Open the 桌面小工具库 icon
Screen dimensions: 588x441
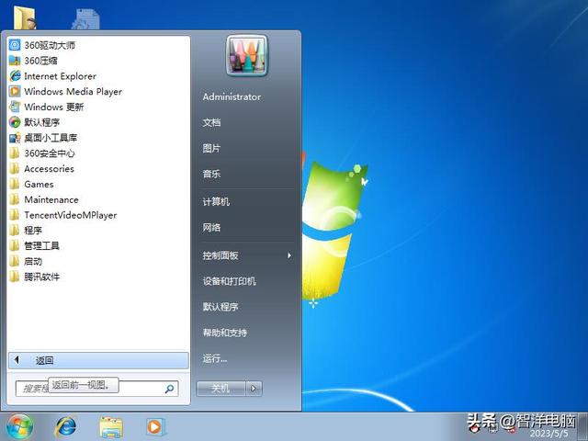(x=15, y=138)
